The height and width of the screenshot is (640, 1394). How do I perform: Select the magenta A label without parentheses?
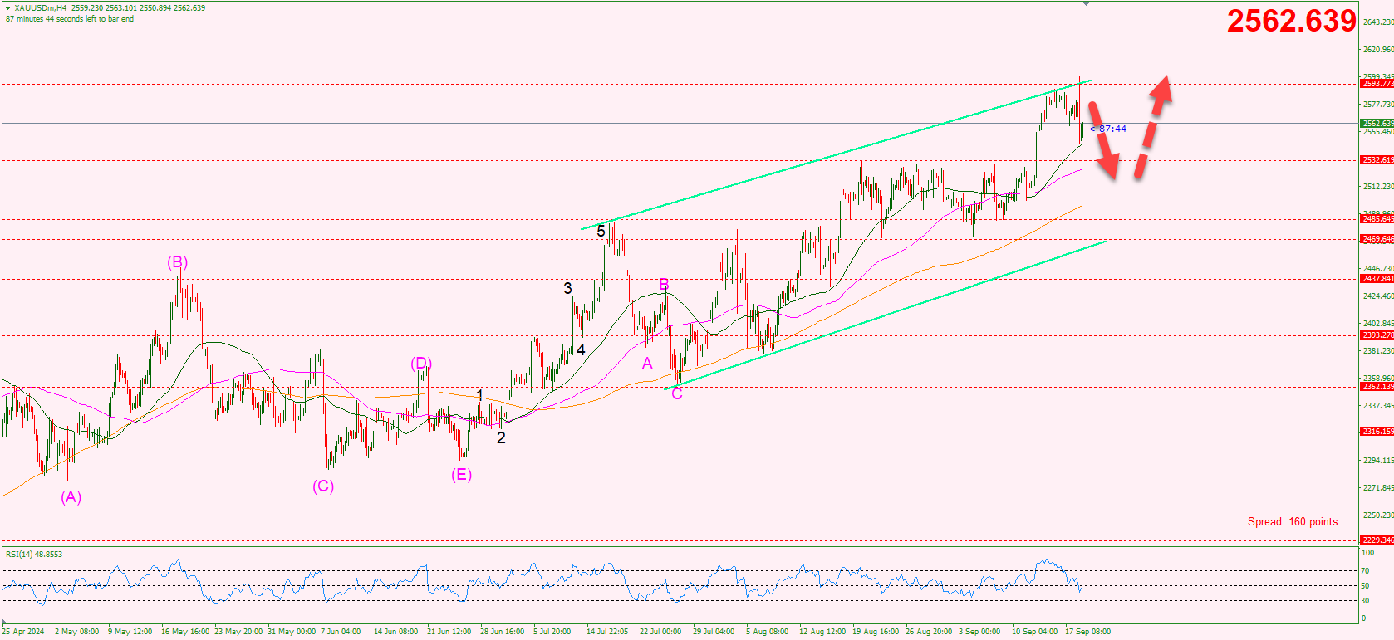click(x=647, y=364)
